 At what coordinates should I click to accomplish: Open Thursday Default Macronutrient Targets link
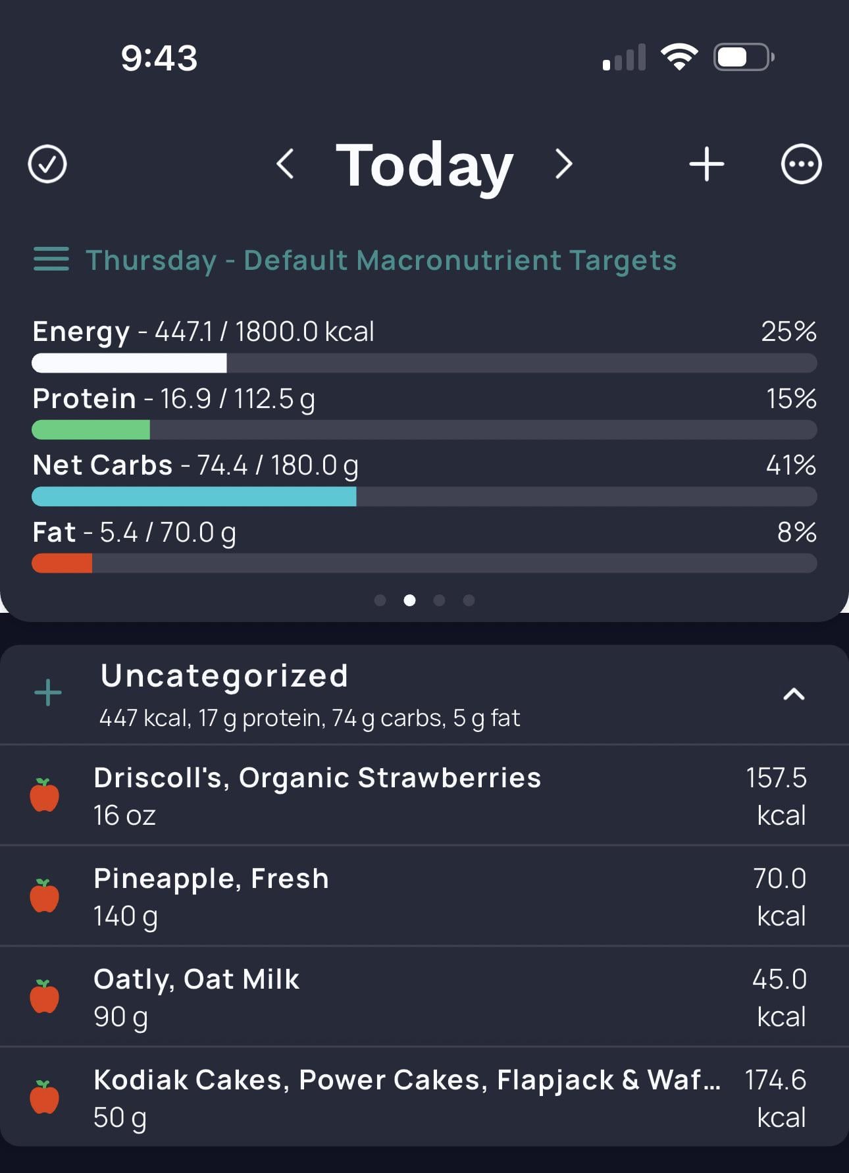[x=381, y=260]
